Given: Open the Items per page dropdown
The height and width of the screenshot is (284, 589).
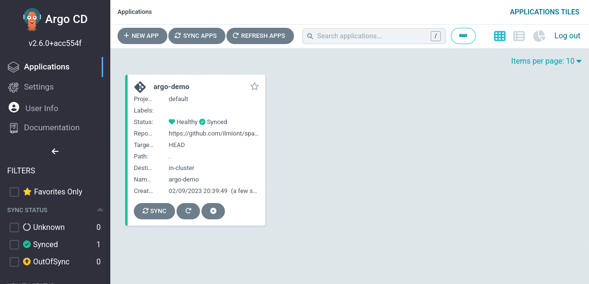Looking at the screenshot, I should (546, 61).
